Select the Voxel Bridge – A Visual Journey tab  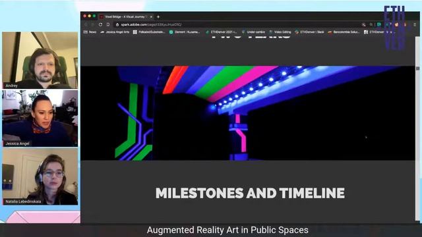pyautogui.click(x=125, y=16)
